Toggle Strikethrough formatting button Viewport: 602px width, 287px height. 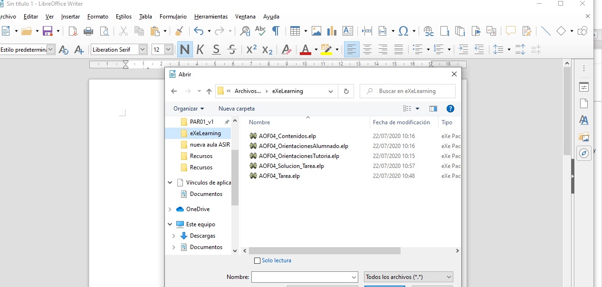[x=232, y=49]
